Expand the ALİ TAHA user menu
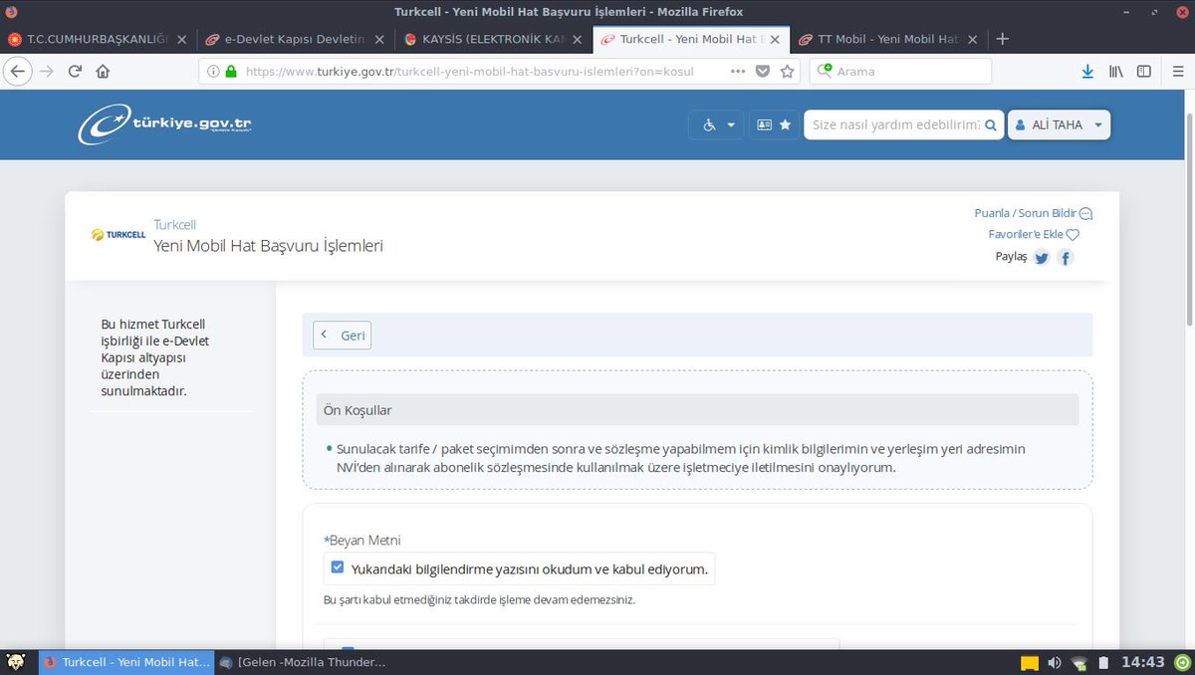 1059,124
